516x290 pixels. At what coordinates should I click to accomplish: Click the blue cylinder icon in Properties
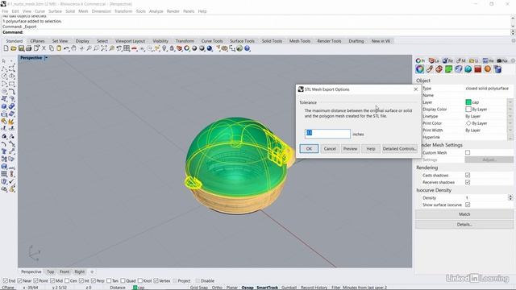tap(497, 69)
